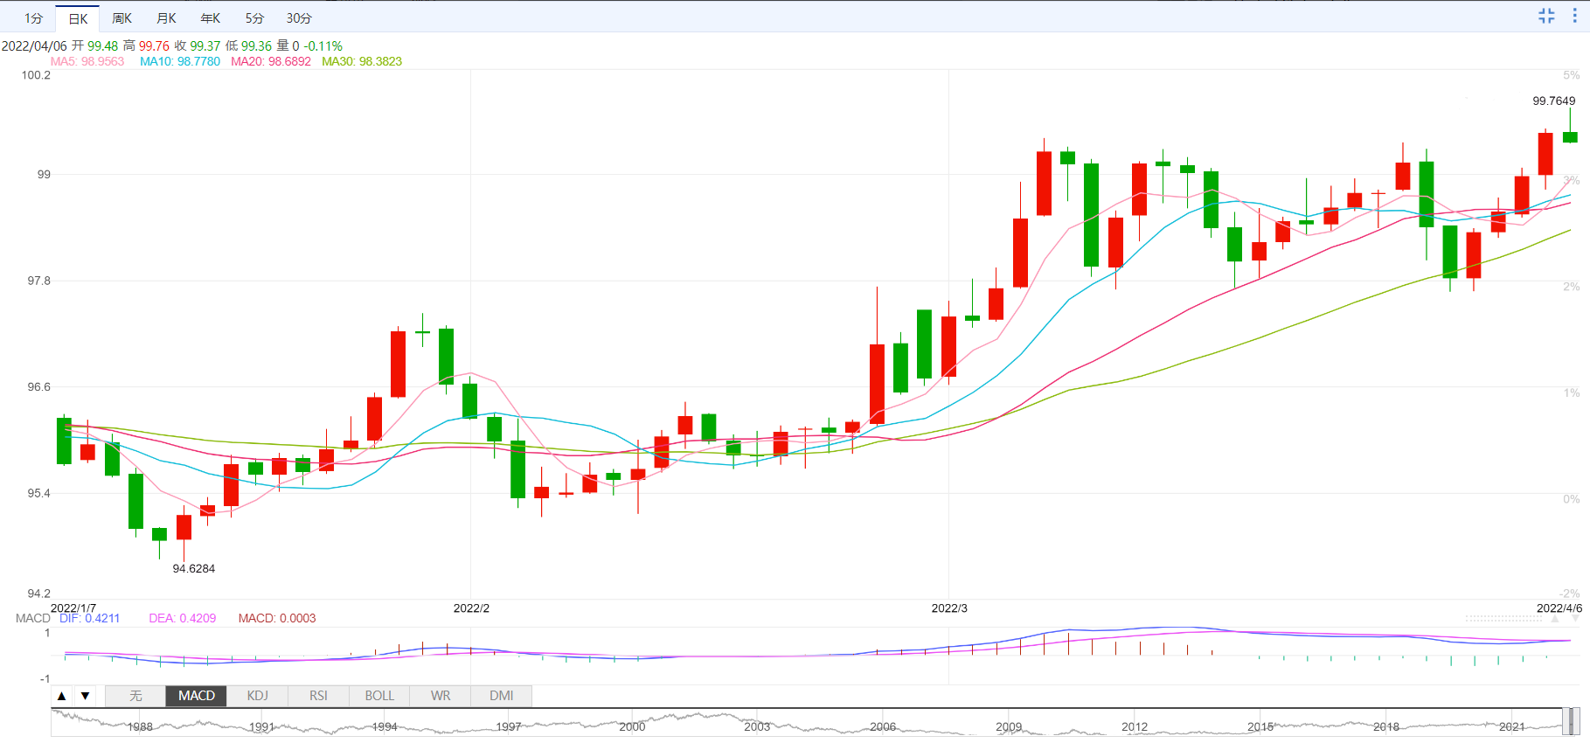
Task: Open the three-dot more options menu
Action: pos(1574,16)
